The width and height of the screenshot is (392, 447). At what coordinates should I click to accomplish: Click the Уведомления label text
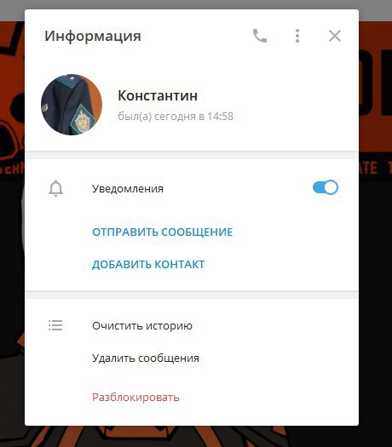coord(128,189)
